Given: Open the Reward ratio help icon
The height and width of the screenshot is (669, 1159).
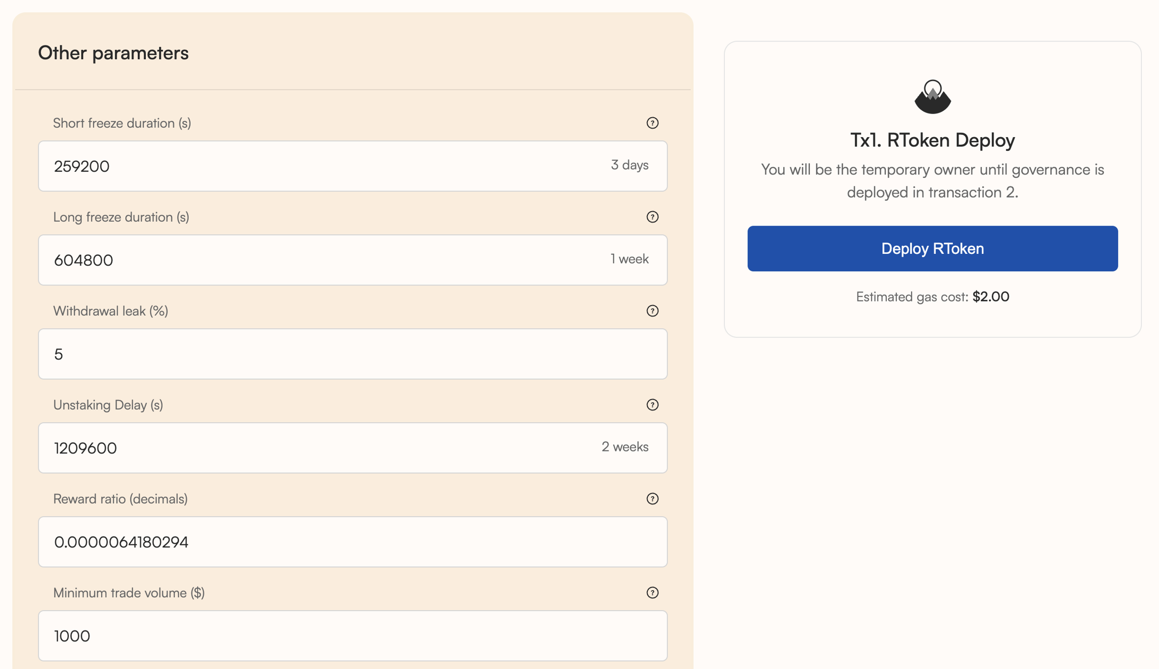Looking at the screenshot, I should [652, 499].
